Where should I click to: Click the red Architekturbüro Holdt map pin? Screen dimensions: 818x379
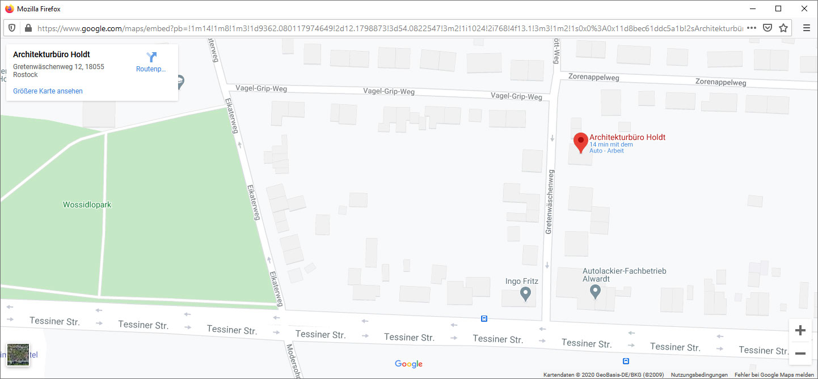click(x=581, y=143)
